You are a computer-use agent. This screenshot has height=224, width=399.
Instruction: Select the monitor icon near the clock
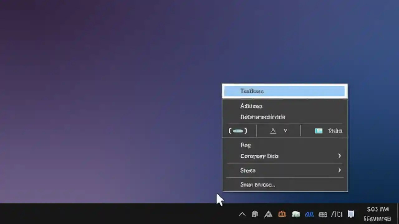(x=351, y=214)
